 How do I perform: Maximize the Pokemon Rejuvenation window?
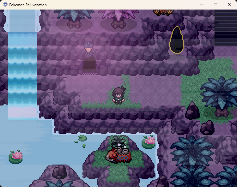point(215,5)
